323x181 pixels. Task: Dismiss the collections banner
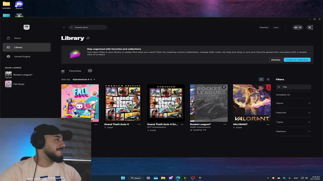point(276,60)
